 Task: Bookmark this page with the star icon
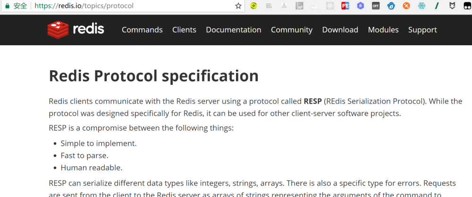[238, 6]
